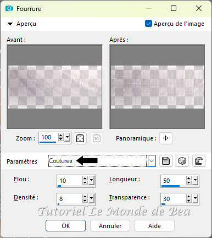
Task: Click the fit image to window zoom icon
Action: coord(80,138)
